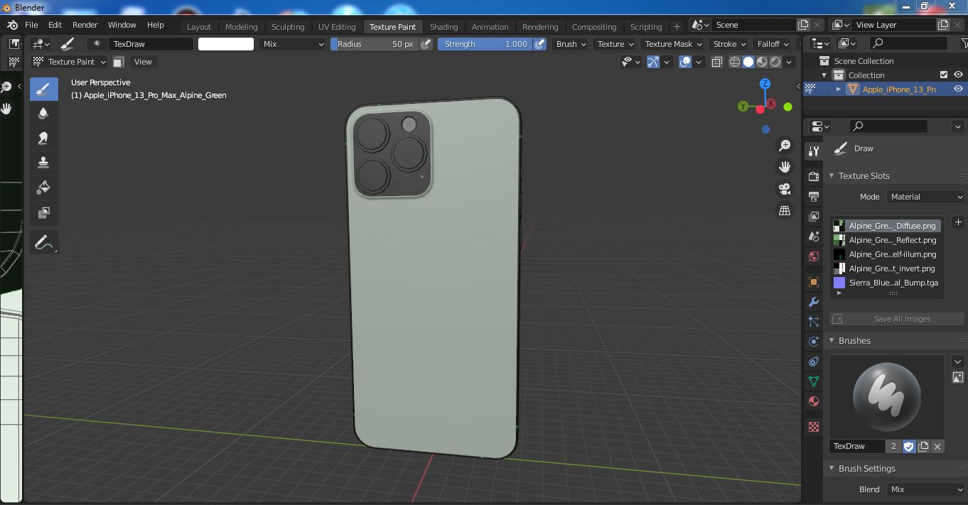Viewport: 968px width, 505px height.
Task: Open the Stroke popover
Action: [x=728, y=44]
